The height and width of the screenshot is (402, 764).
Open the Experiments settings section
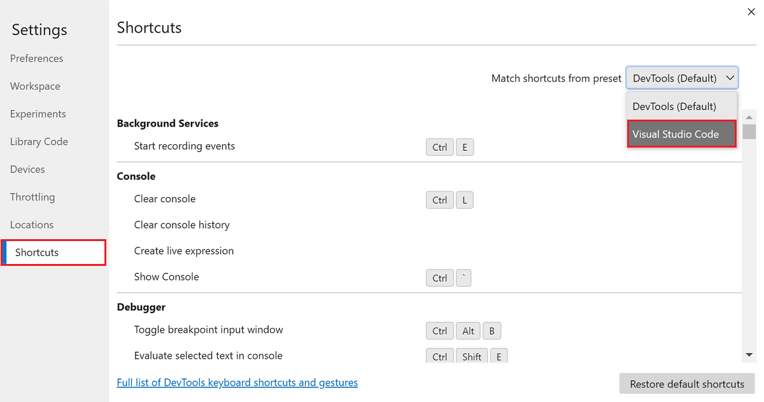pos(38,113)
